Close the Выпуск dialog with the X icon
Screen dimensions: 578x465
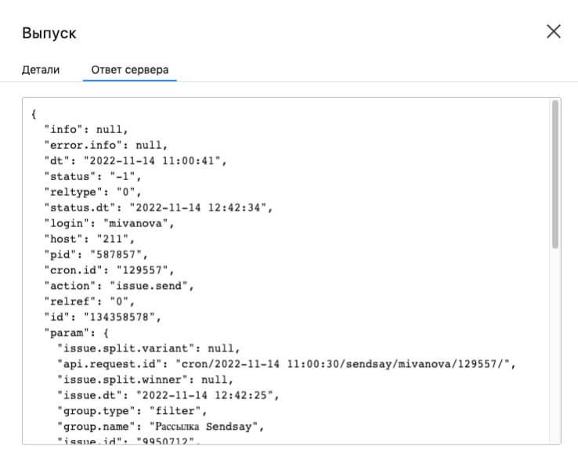(x=553, y=31)
